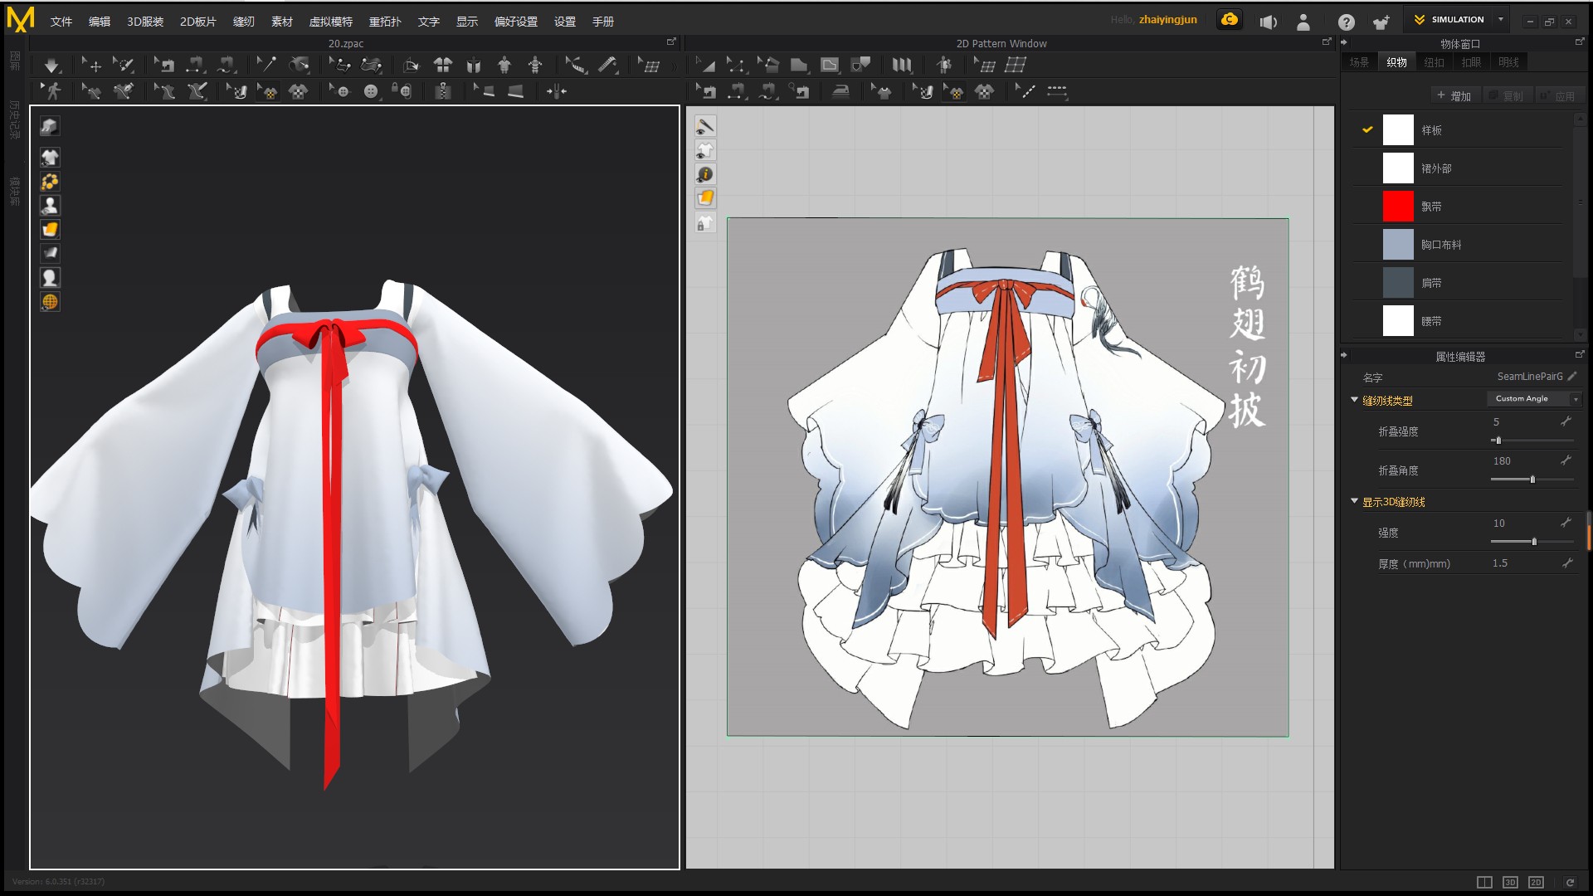Click the orange fabric display icon in 3D sidebar
1593x896 pixels.
50,229
